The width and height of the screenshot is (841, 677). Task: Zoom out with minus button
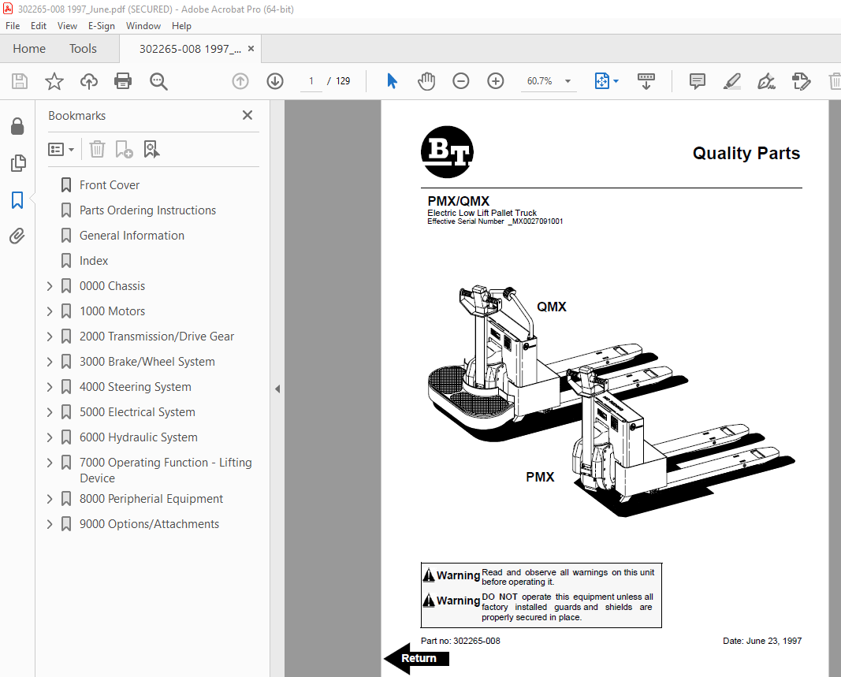461,81
